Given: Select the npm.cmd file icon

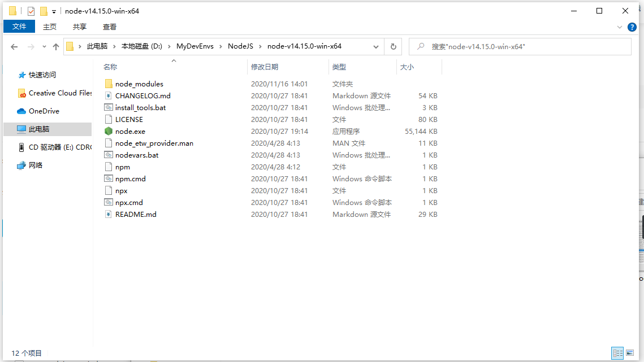Looking at the screenshot, I should (109, 179).
